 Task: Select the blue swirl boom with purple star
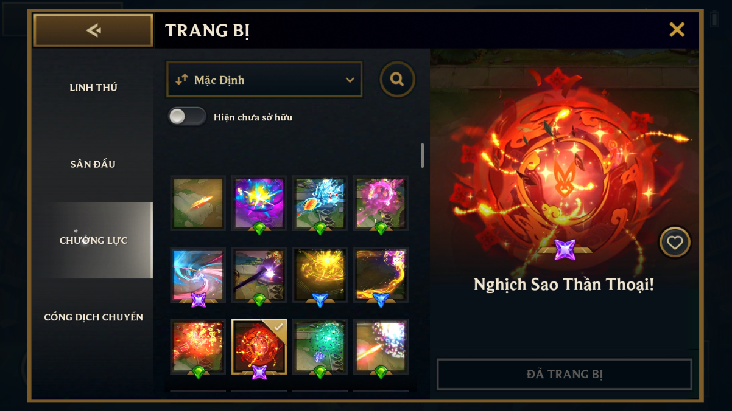(199, 275)
